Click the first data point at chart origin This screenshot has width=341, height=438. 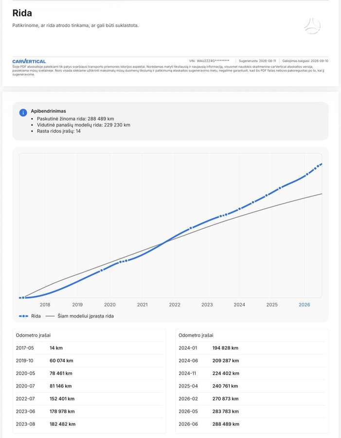click(23, 298)
